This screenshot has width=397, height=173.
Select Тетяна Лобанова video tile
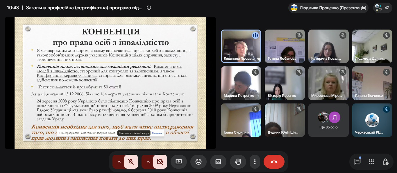(x=285, y=46)
